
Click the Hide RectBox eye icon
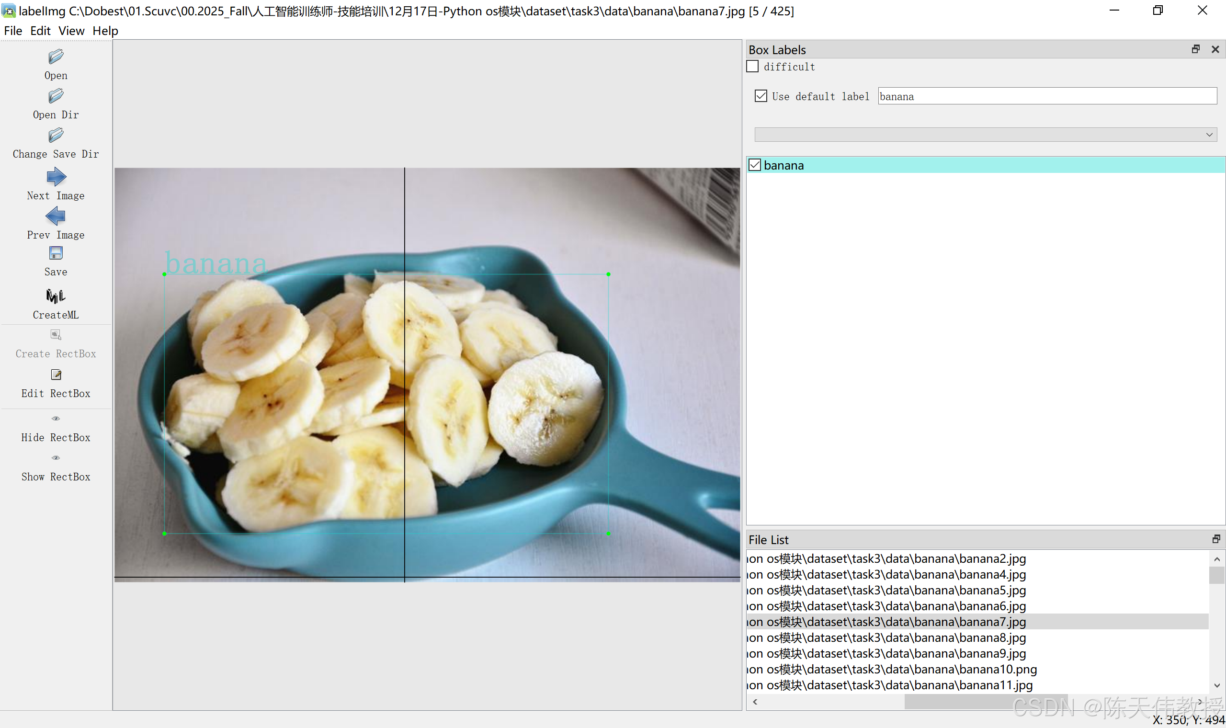(x=56, y=419)
